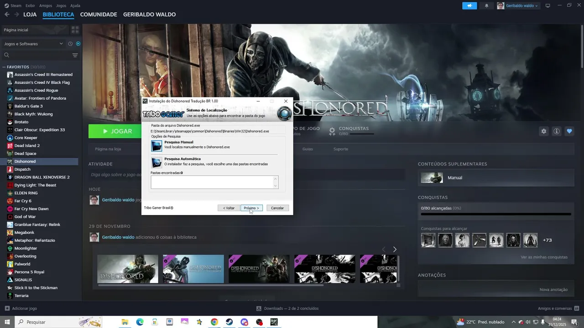584x328 pixels.
Task: Open advanced filter options icon
Action: coord(75,55)
